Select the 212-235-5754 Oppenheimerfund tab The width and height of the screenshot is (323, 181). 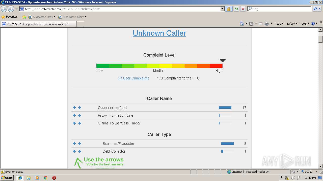(38, 24)
